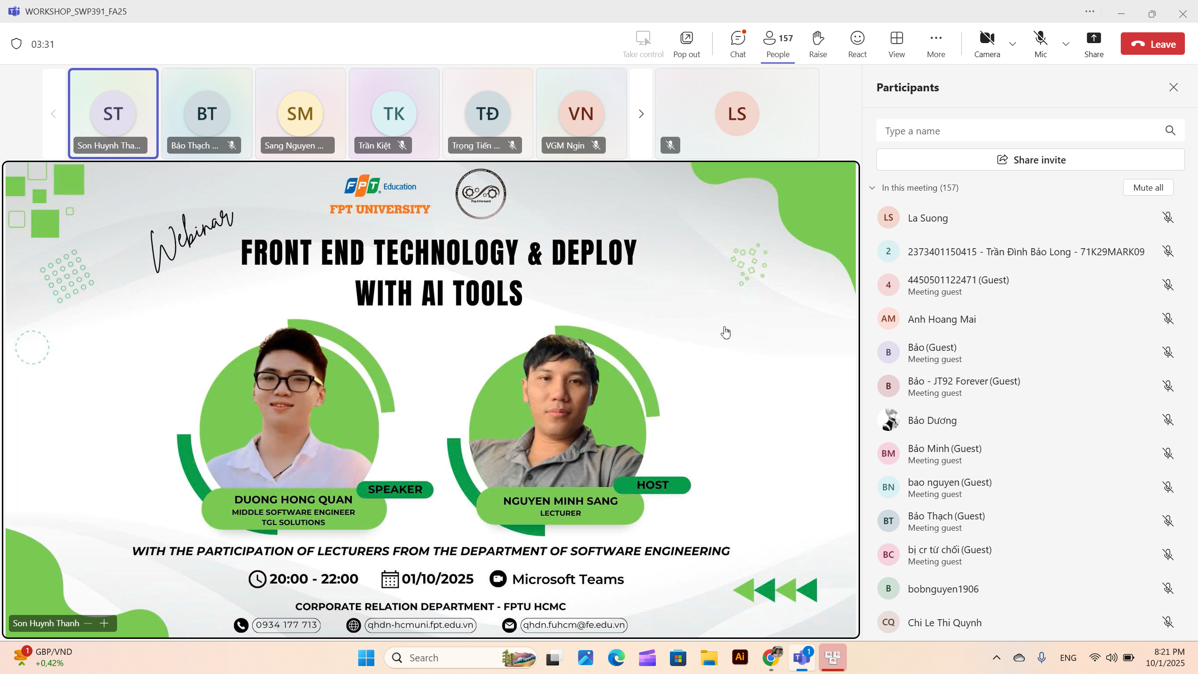Image resolution: width=1198 pixels, height=674 pixels.
Task: Unmute the Mic
Action: (1040, 44)
